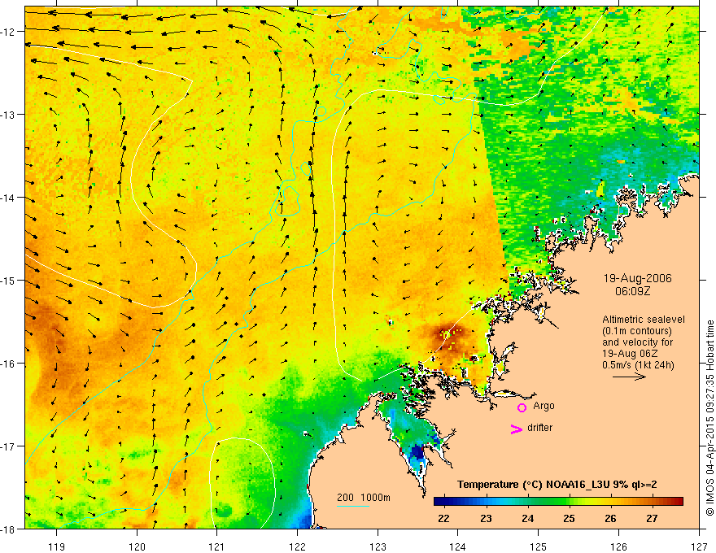This screenshot has height=553, width=716.
Task: Click the longitude axis label '125'
Action: click(538, 546)
